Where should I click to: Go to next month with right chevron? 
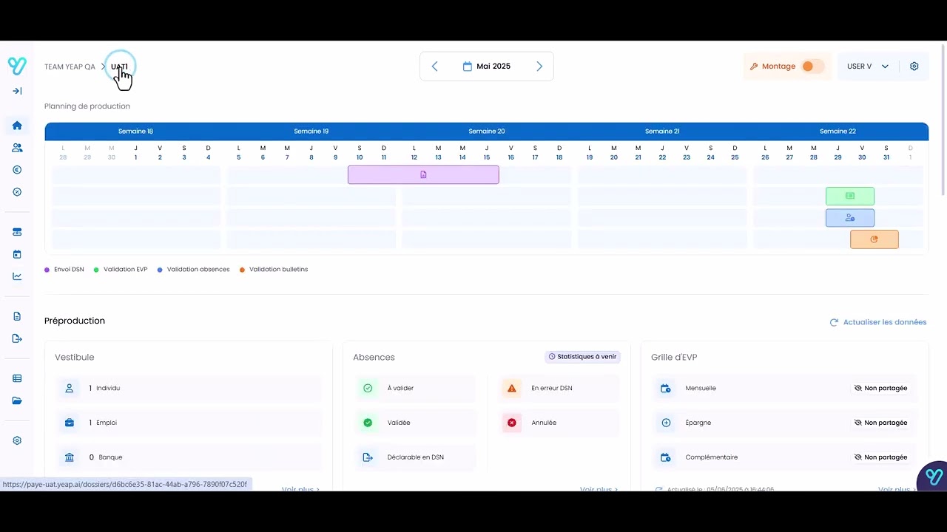point(539,66)
